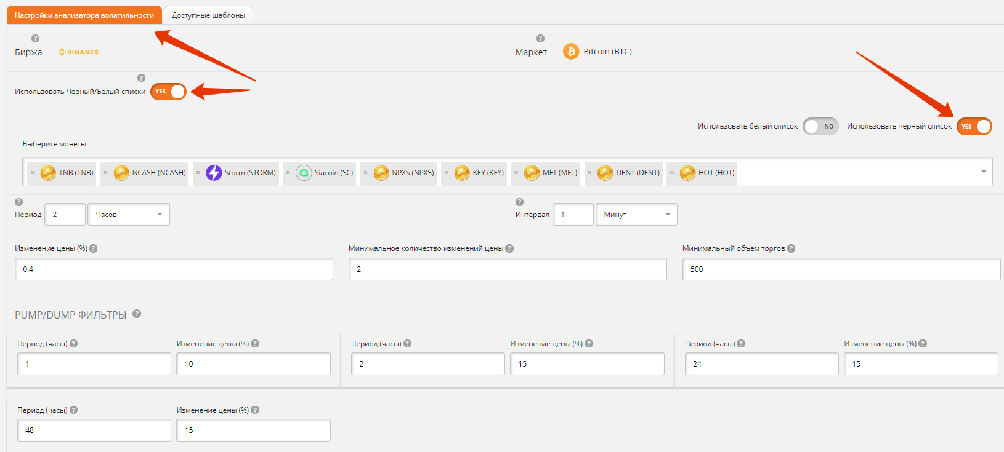Enable the Использовать белый список toggle
Viewport: 1004px width, 452px height.
tap(820, 126)
